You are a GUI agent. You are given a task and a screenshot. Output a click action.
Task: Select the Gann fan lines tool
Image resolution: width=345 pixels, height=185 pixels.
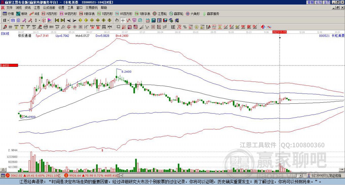pos(124,27)
